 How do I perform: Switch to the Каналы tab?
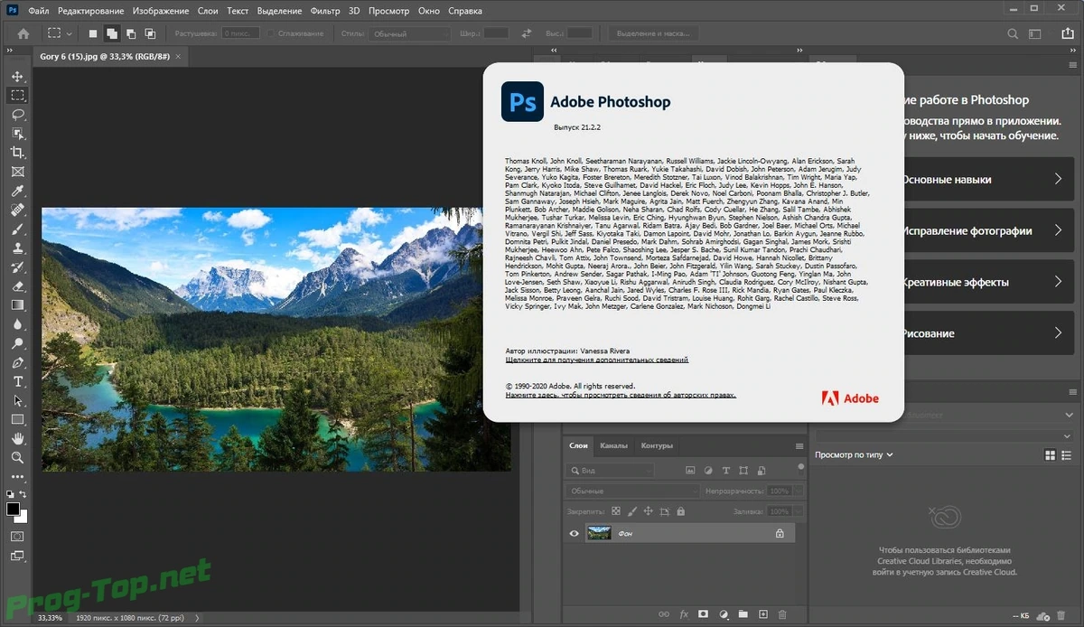[x=613, y=445]
